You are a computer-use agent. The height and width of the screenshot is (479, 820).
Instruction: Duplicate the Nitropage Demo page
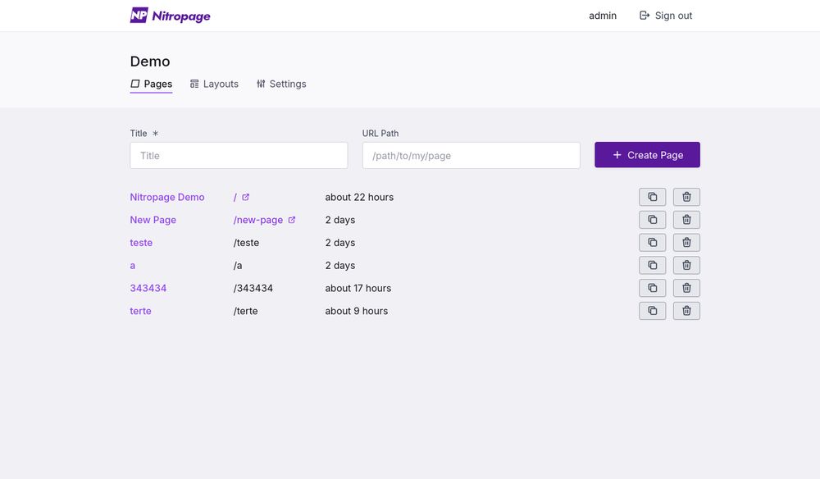click(x=652, y=197)
